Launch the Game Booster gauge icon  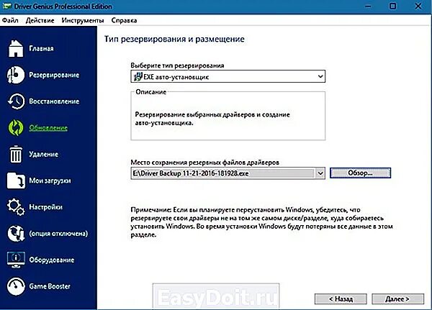coord(16,286)
